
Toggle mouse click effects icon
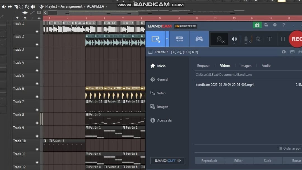(x=258, y=39)
